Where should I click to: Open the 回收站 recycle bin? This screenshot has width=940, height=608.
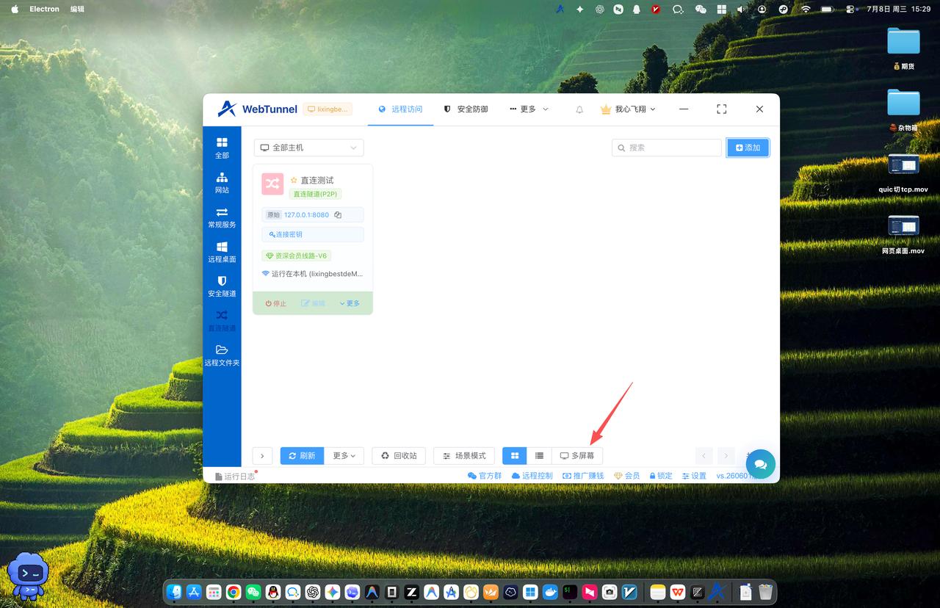[399, 456]
